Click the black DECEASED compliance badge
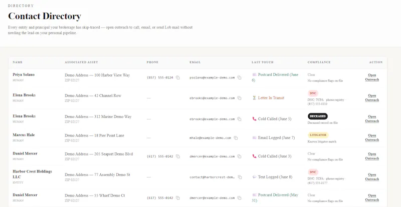The image size is (401, 207). (x=318, y=116)
